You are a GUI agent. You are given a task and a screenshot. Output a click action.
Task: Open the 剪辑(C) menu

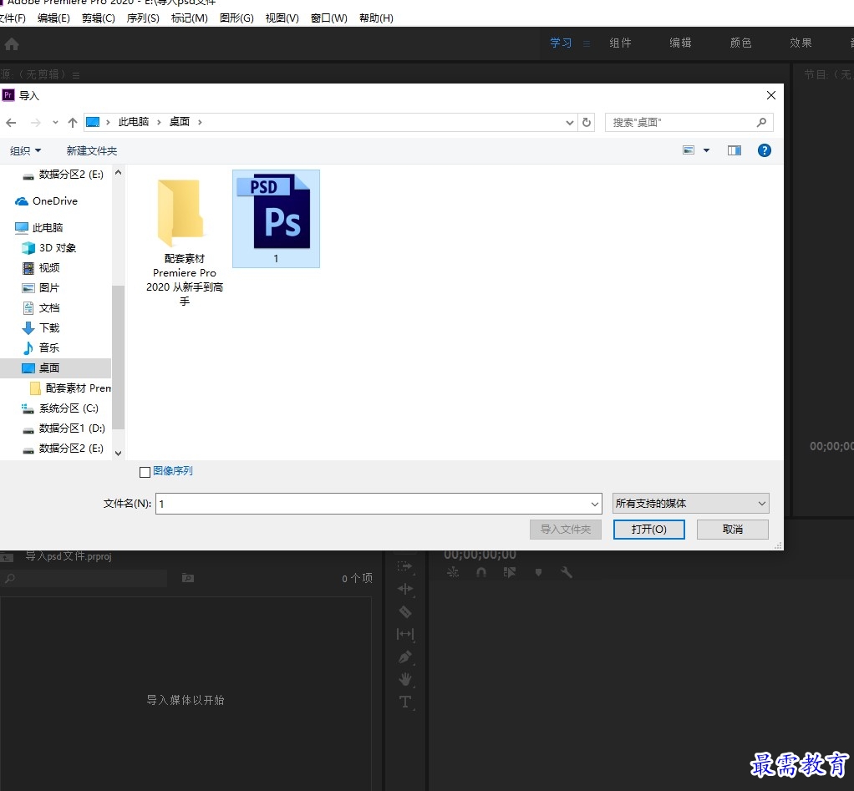click(98, 18)
